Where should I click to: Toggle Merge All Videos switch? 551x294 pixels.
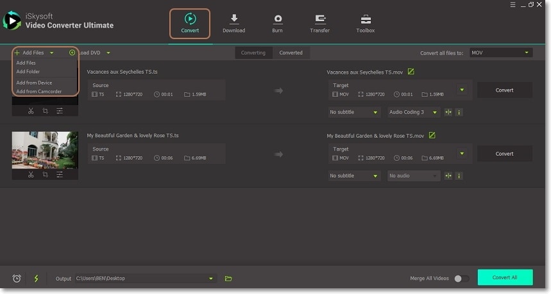click(462, 279)
